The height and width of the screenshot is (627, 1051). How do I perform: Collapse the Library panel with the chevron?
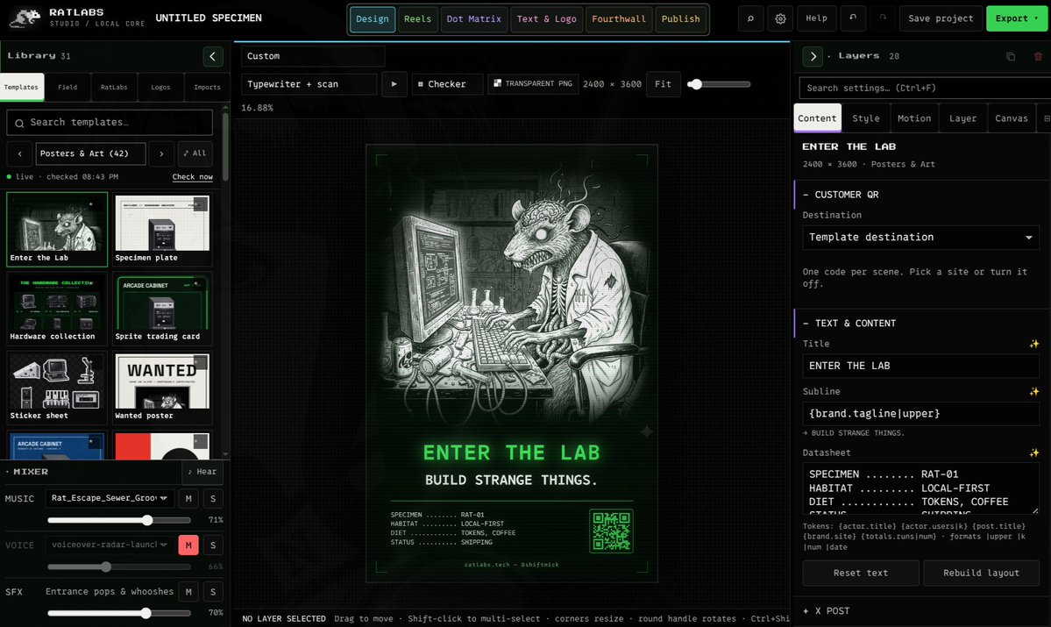pos(212,56)
